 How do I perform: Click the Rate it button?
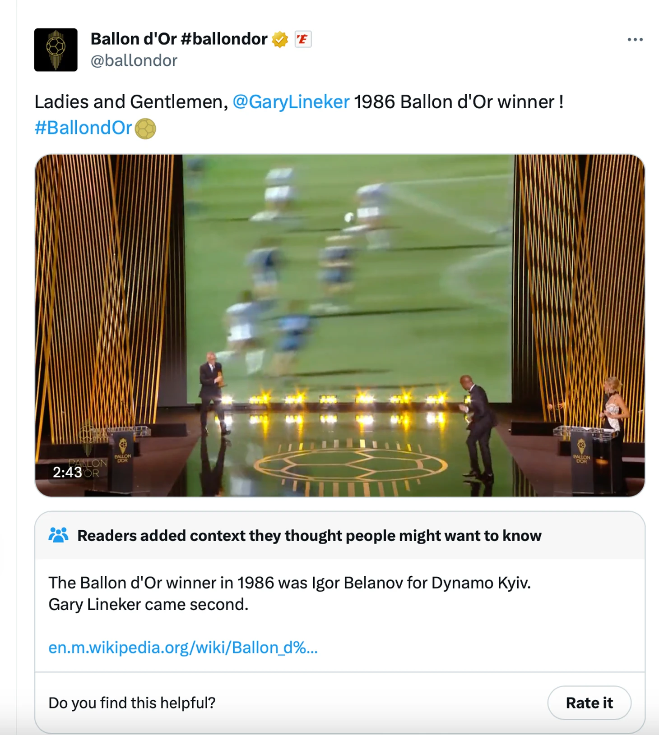click(x=589, y=703)
